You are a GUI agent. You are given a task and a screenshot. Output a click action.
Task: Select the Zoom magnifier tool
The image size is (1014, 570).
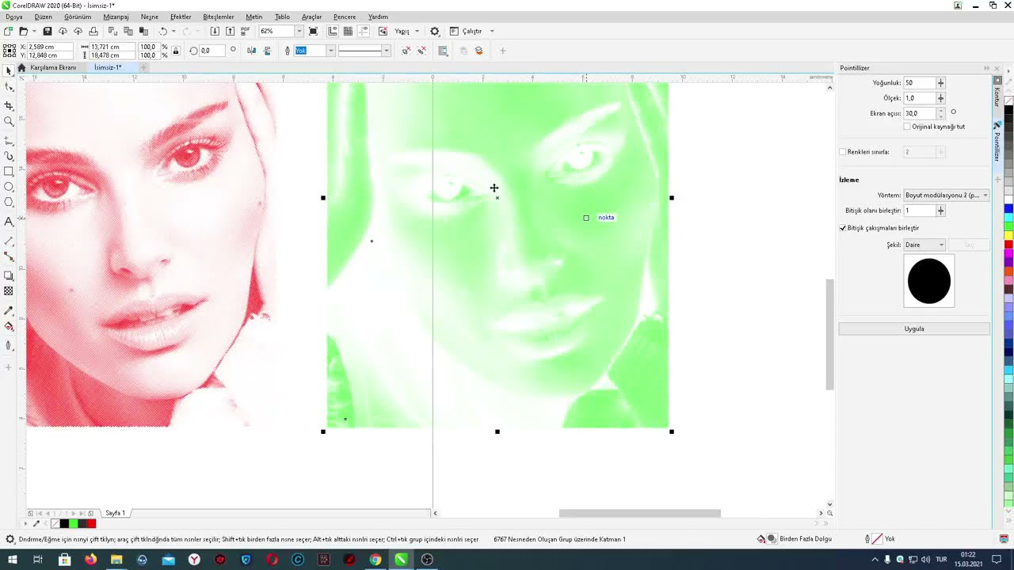pyautogui.click(x=9, y=122)
